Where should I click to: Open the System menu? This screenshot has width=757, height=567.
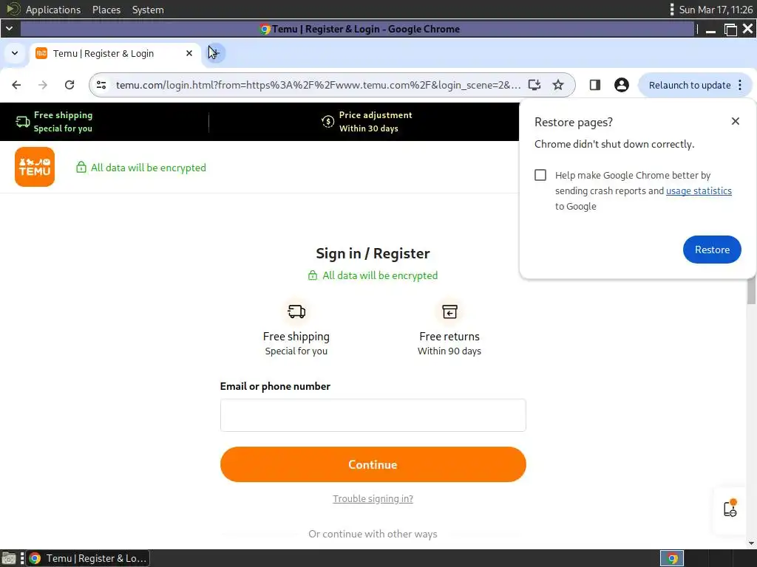tap(148, 10)
